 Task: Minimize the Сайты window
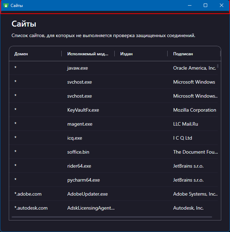(x=190, y=6)
